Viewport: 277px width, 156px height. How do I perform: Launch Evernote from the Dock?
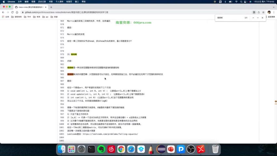click(101, 149)
